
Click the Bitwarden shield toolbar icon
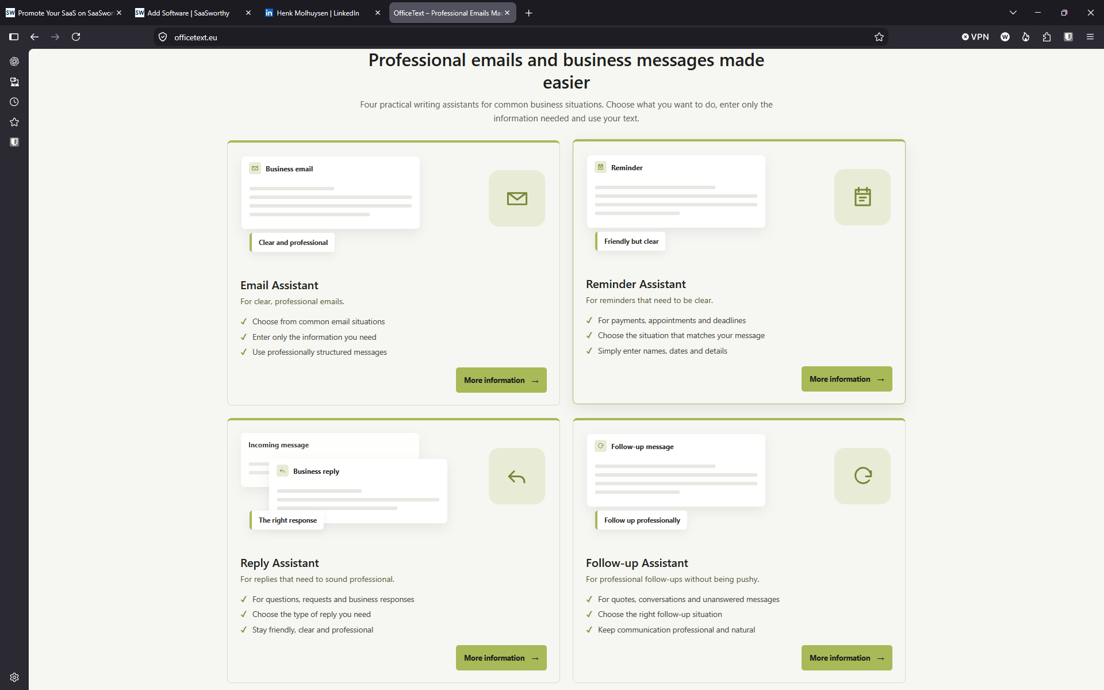coord(1068,37)
